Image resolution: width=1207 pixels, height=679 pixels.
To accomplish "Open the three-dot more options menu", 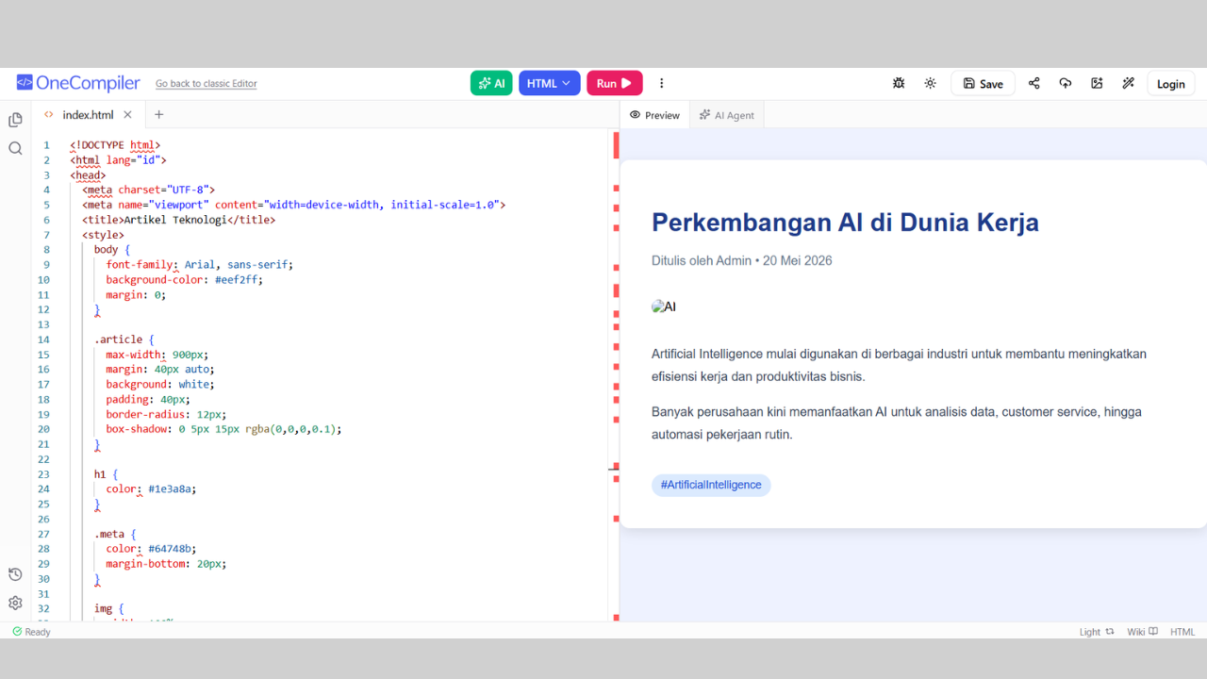I will click(x=661, y=83).
